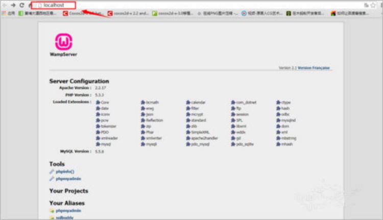Open the phpinfo() tool link
Image resolution: width=383 pixels, height=220 pixels.
[65, 172]
